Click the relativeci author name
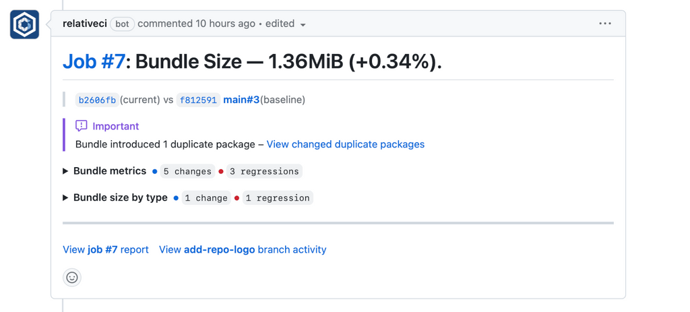The image size is (690, 312). (84, 24)
